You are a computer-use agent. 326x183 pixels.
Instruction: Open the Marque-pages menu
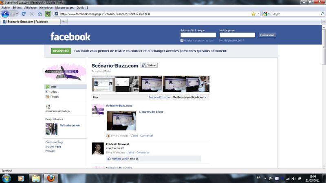(64, 8)
